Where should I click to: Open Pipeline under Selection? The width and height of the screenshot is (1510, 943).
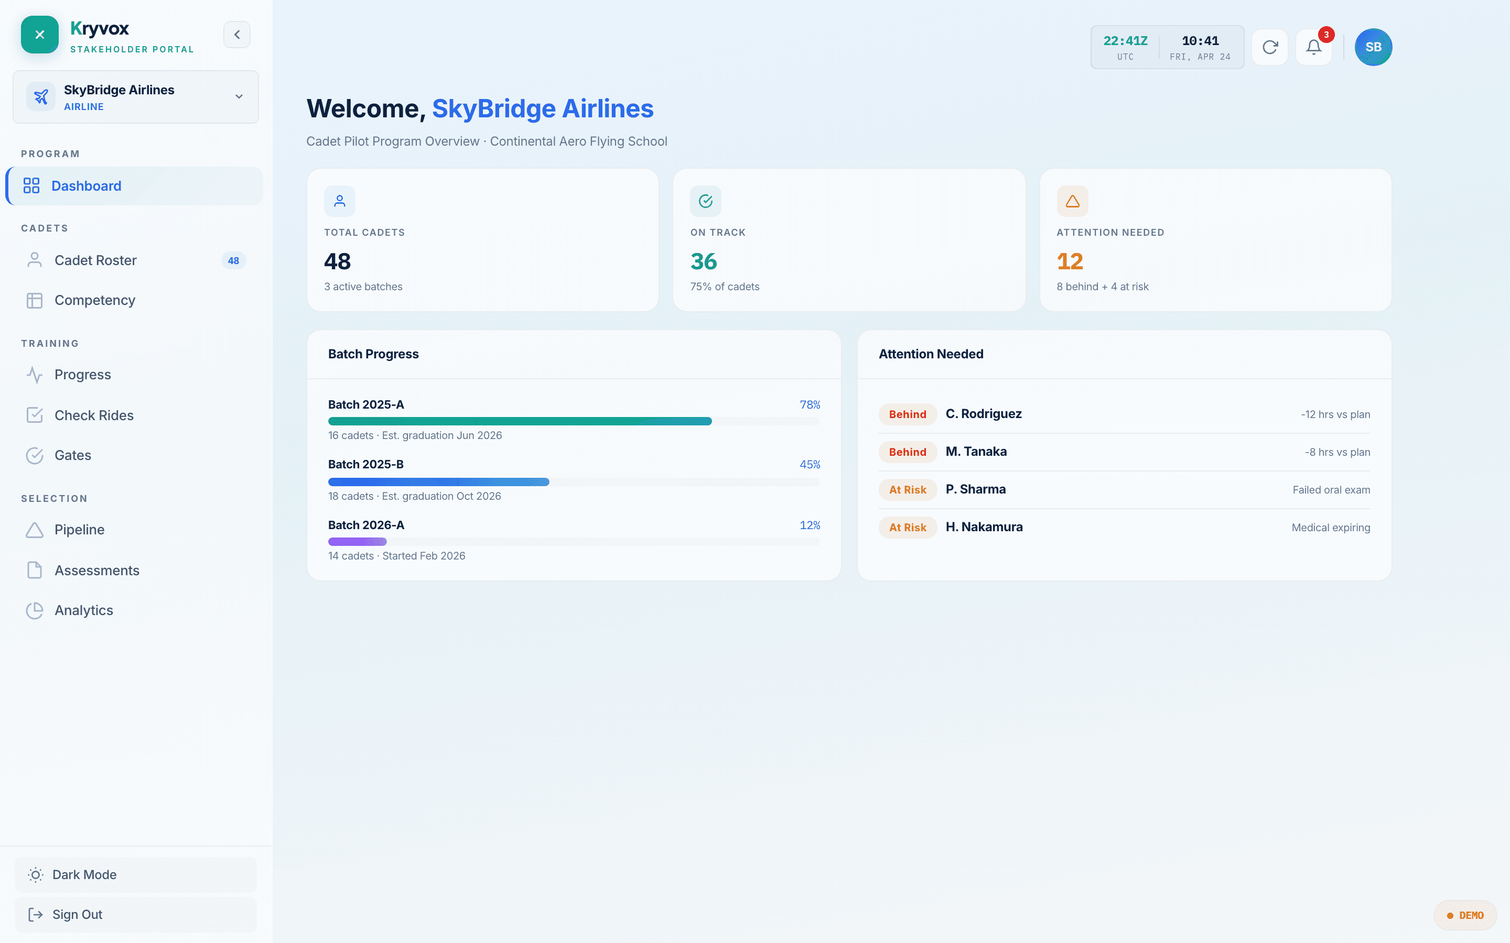(x=135, y=530)
